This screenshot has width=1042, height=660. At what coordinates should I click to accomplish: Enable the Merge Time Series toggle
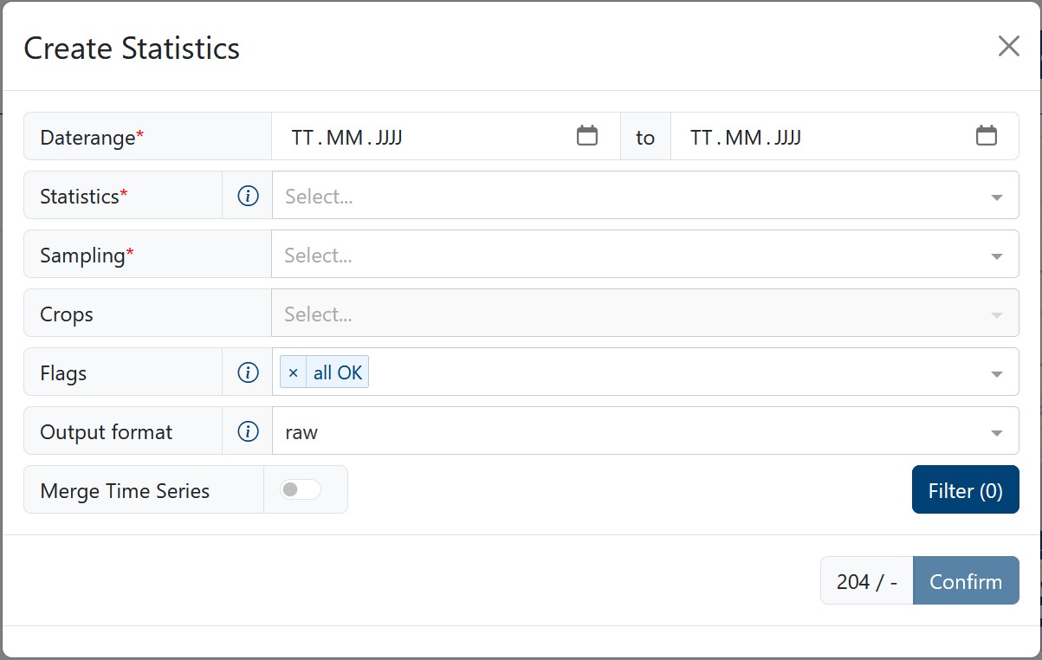pos(301,489)
